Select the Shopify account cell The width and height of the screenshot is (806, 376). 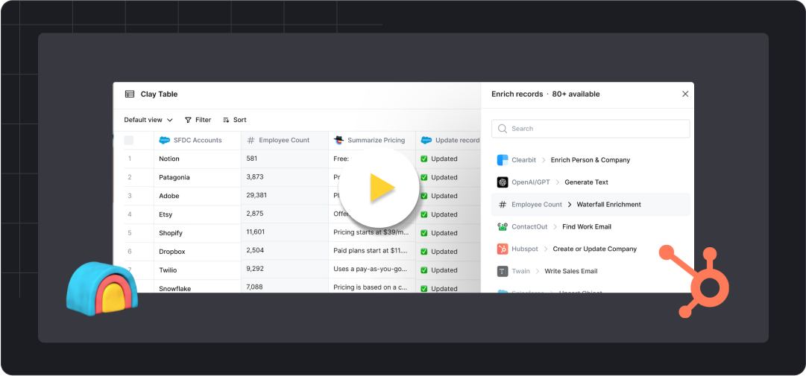(197, 233)
